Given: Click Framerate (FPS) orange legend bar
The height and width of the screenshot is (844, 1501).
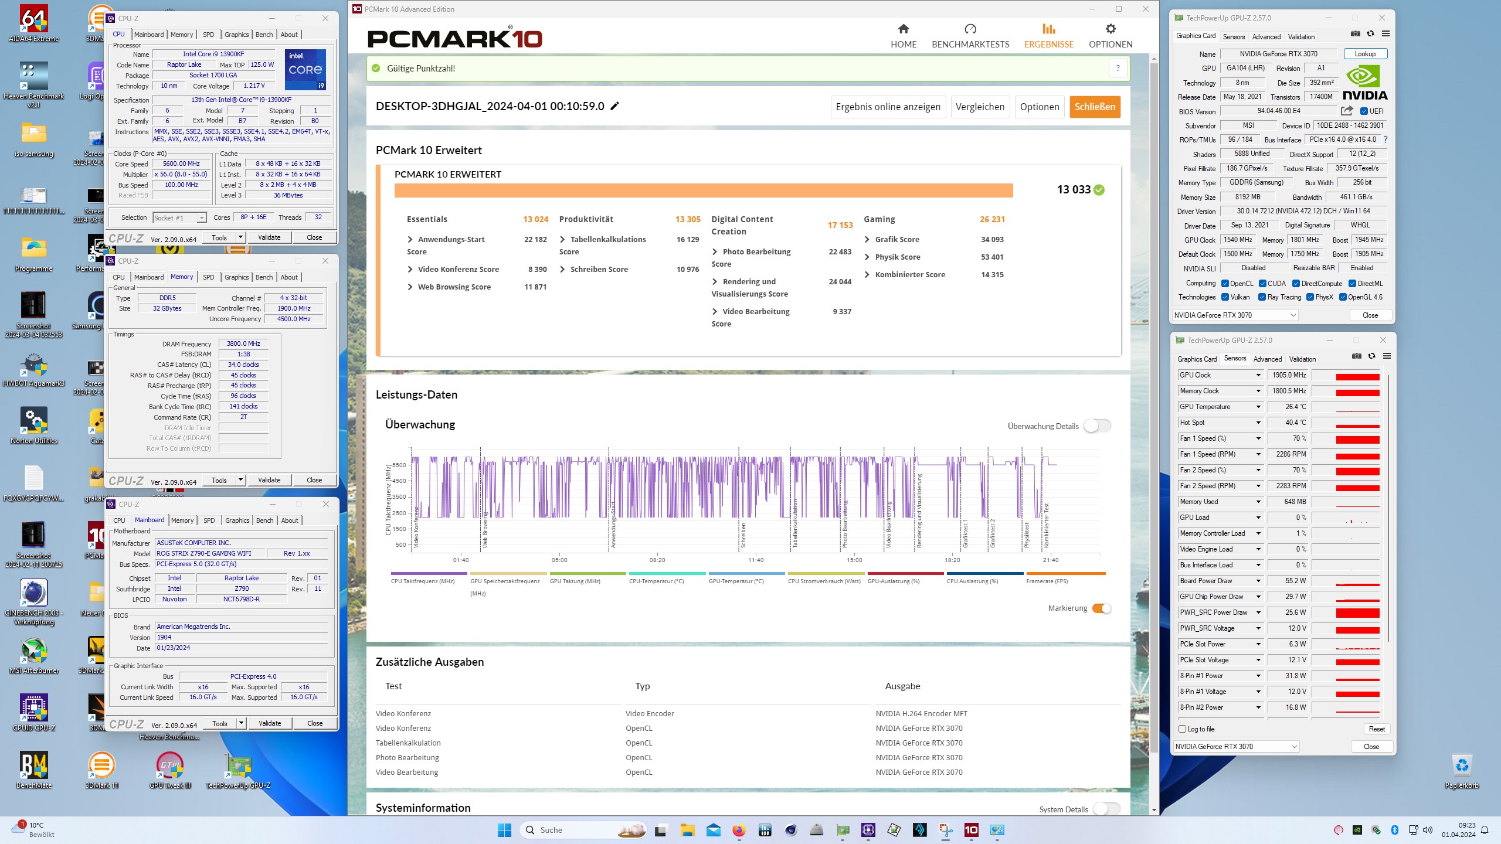Looking at the screenshot, I should (1065, 573).
